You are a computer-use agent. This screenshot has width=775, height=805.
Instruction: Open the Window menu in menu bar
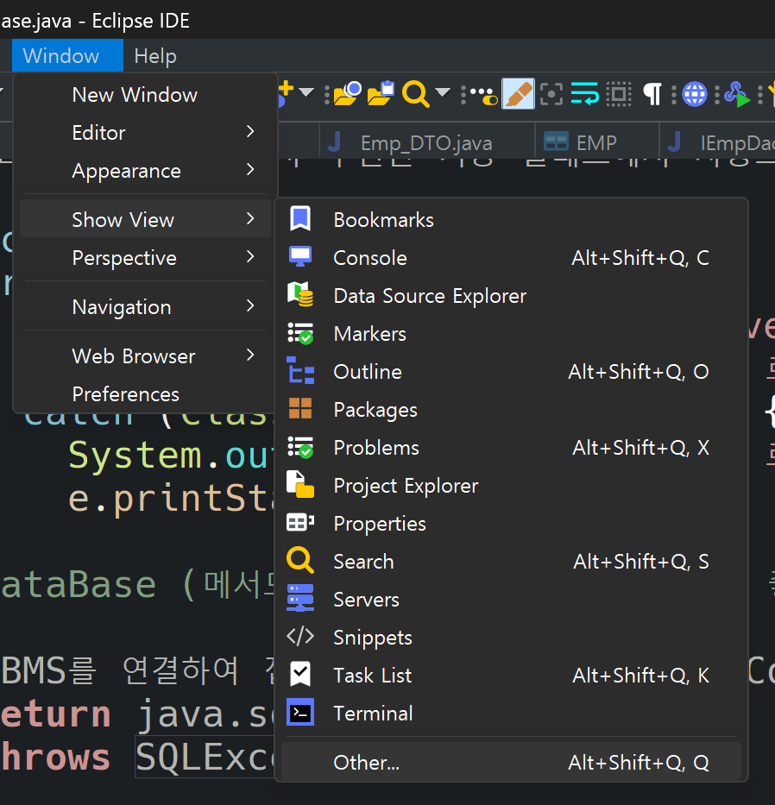click(x=67, y=55)
